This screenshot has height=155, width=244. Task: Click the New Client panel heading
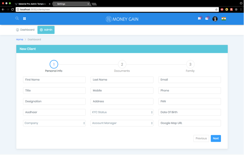click(x=28, y=49)
